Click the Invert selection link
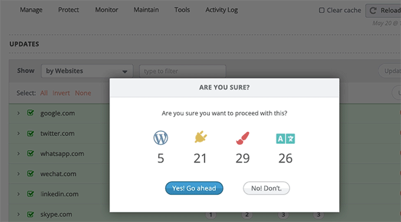 click(61, 93)
